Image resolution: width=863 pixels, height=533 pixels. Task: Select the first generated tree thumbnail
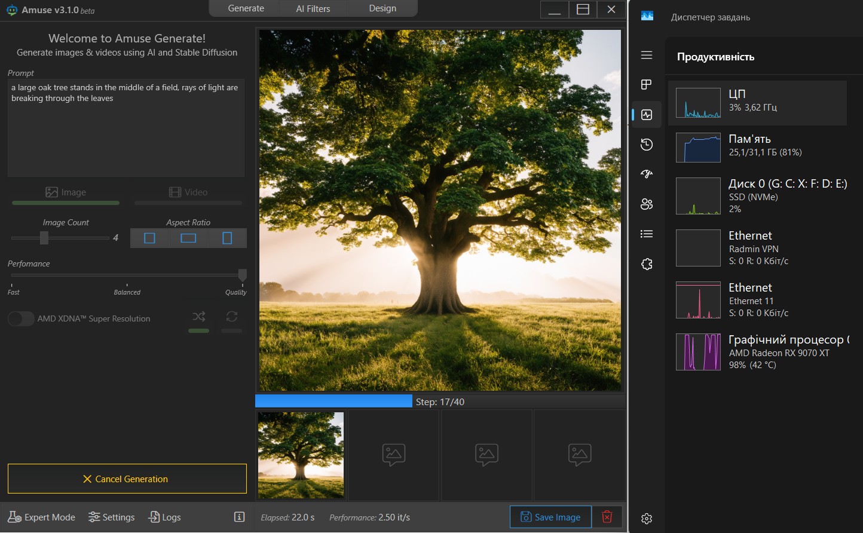click(301, 455)
